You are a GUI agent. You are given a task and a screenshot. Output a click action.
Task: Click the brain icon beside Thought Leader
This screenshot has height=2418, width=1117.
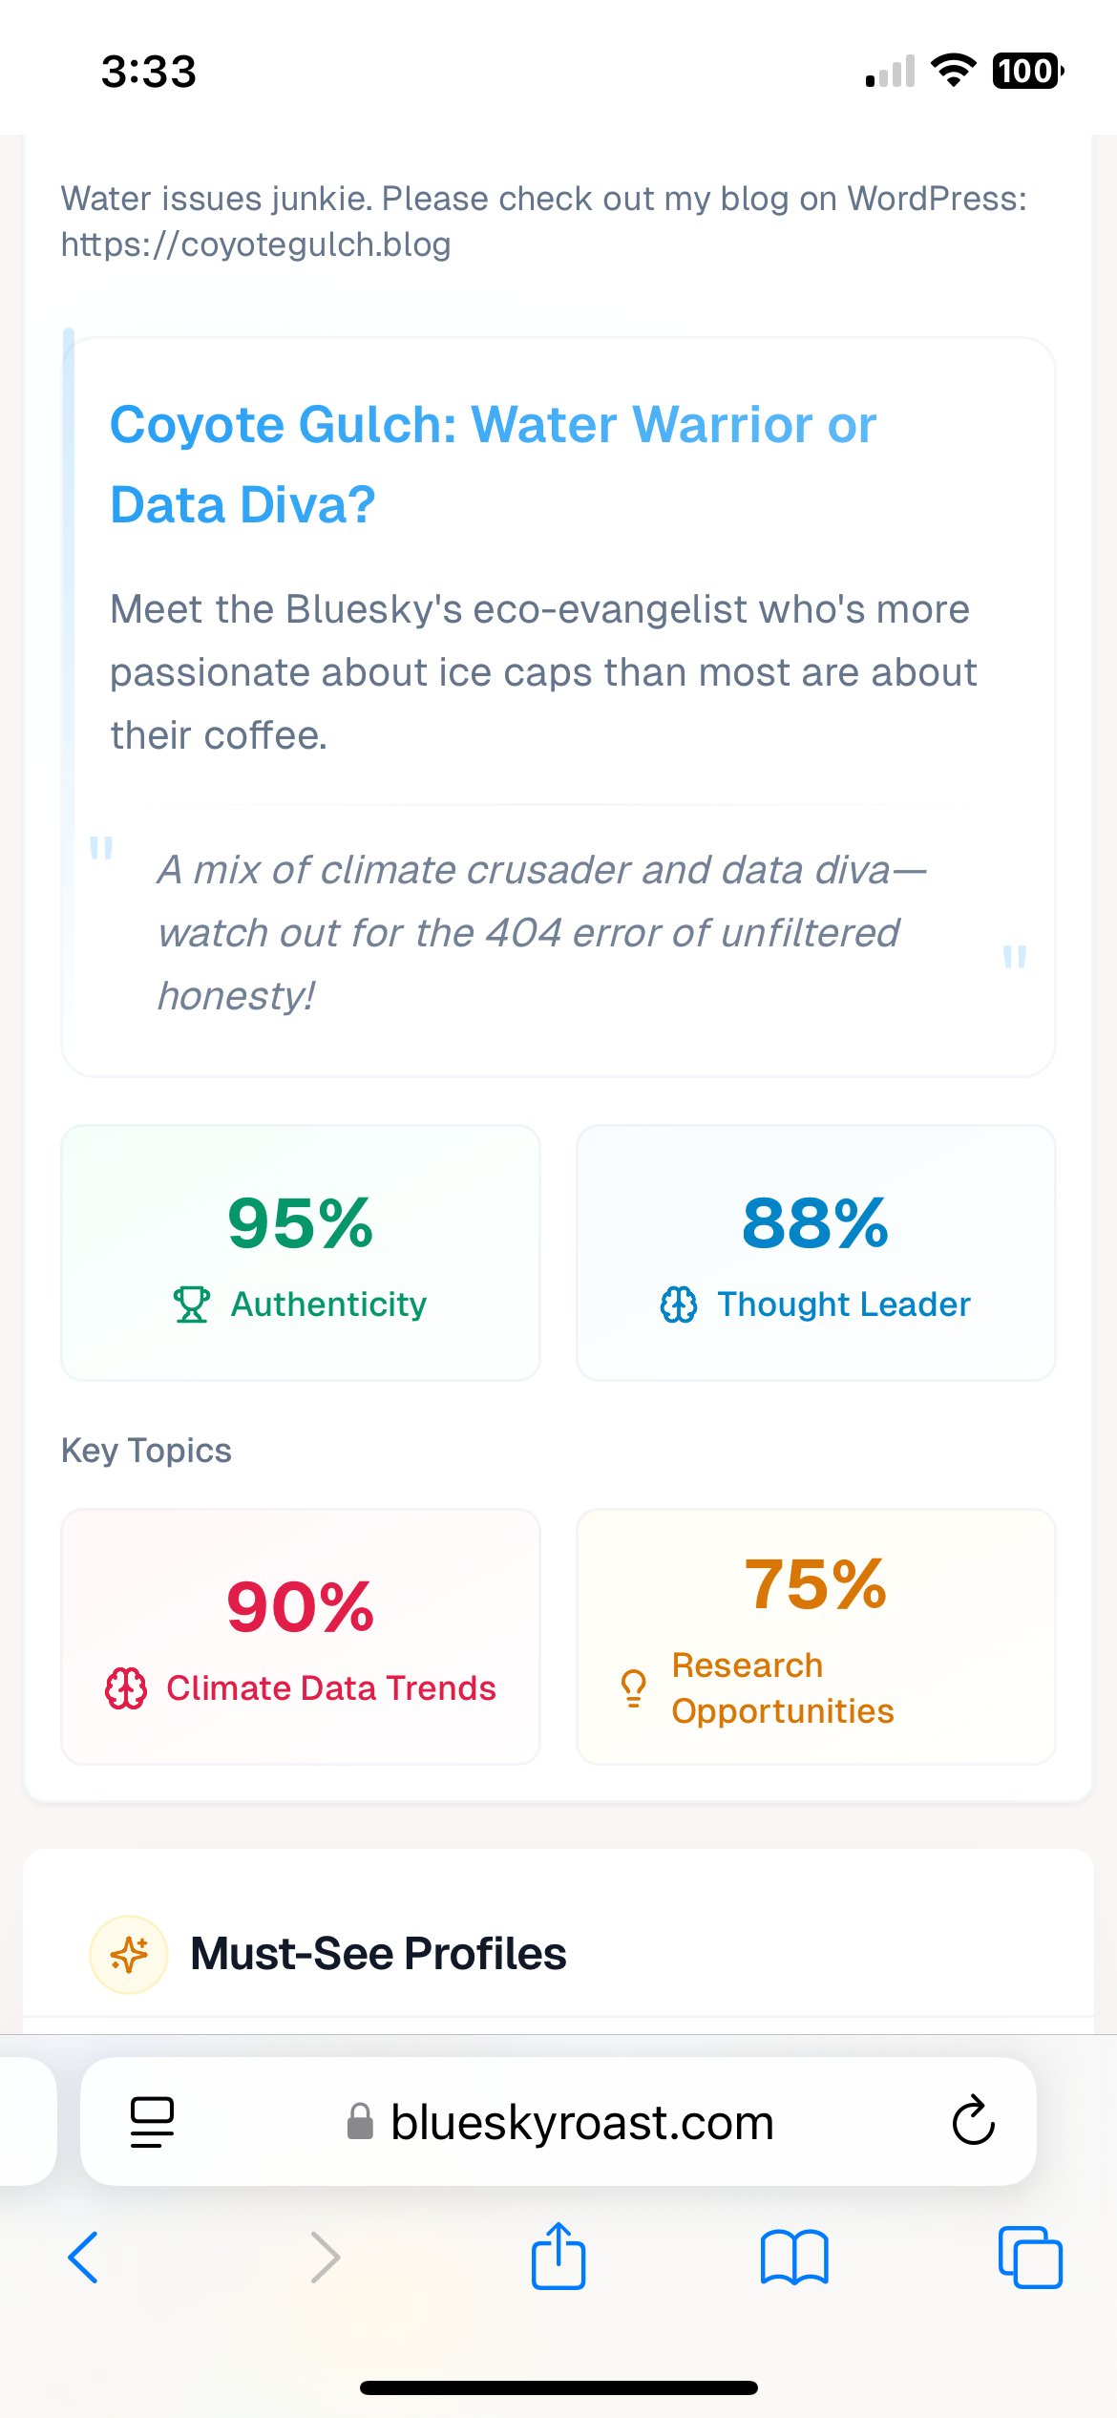[679, 1304]
